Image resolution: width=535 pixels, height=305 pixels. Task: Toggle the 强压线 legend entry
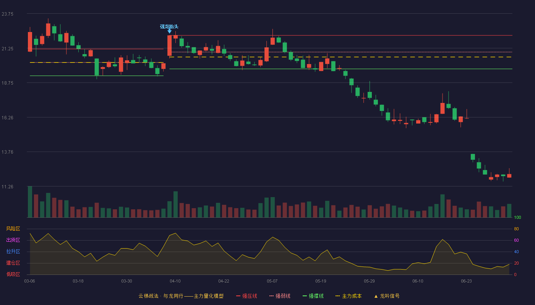(x=246, y=296)
